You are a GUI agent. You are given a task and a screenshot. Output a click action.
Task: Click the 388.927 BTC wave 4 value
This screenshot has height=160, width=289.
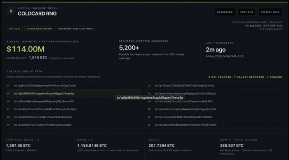tap(232, 146)
